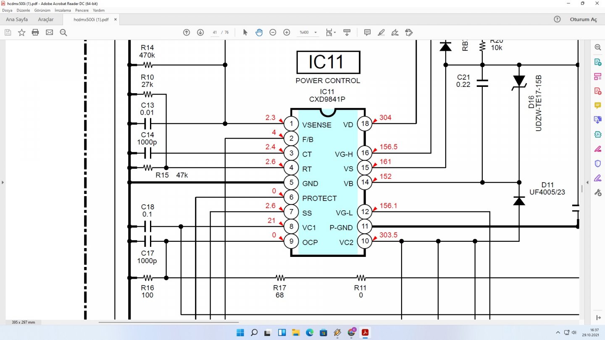Open the Görünüm menu
The height and width of the screenshot is (340, 605).
pyautogui.click(x=42, y=10)
